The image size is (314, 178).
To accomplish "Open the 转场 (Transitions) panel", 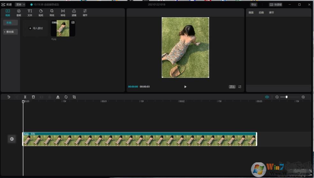I will [63, 12].
